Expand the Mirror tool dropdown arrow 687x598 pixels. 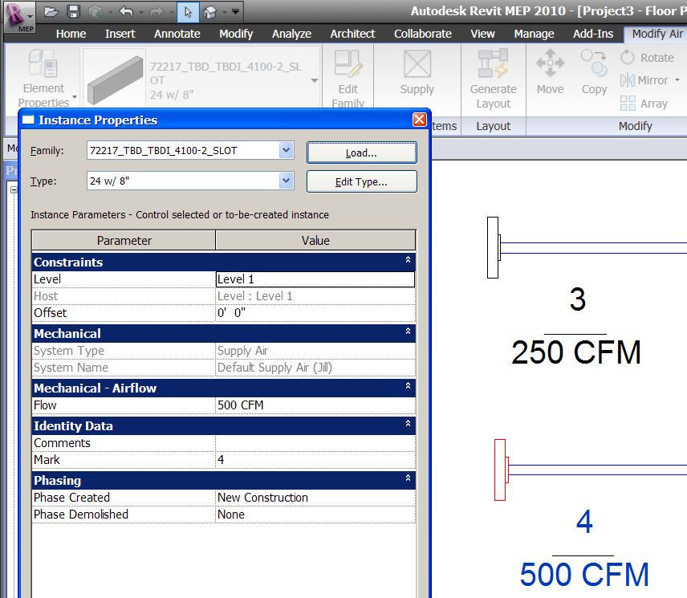(677, 80)
